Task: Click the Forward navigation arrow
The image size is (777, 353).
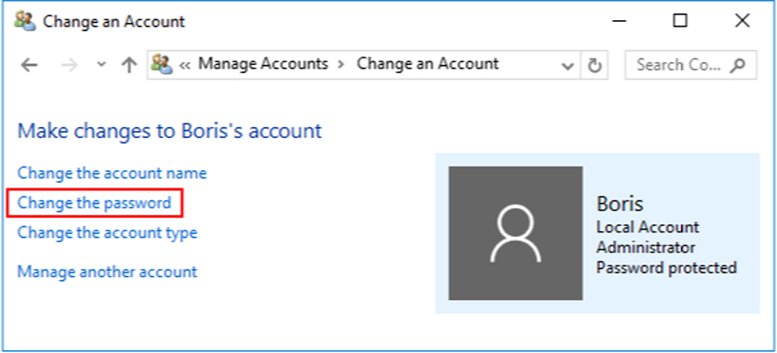Action: point(69,65)
